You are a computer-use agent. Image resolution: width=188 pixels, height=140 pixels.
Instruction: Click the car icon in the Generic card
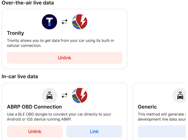pos(180,95)
